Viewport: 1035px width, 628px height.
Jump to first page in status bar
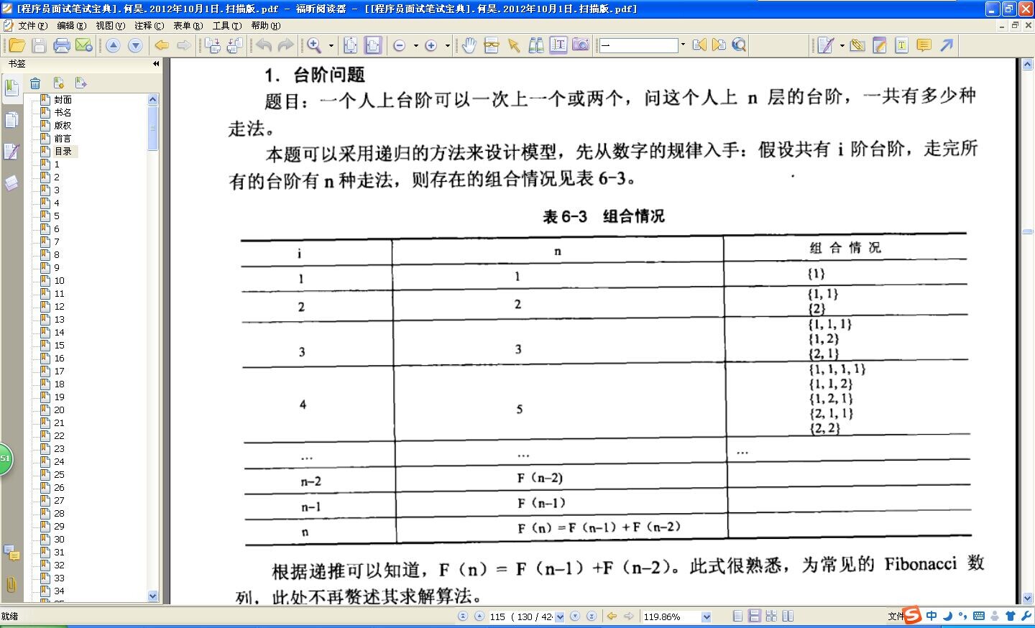tap(463, 616)
